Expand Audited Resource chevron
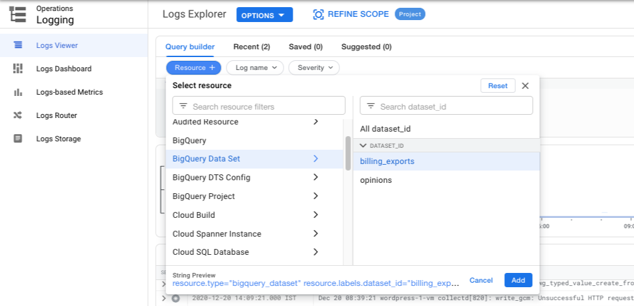 (316, 121)
